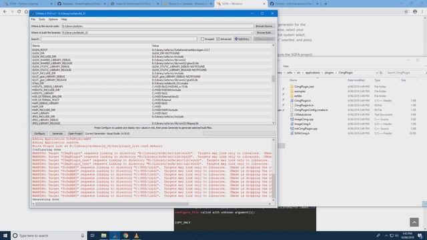Focus the Search CImgPlugin field
Image resolution: width=427 pixels, height=240 pixels.
coord(405,73)
